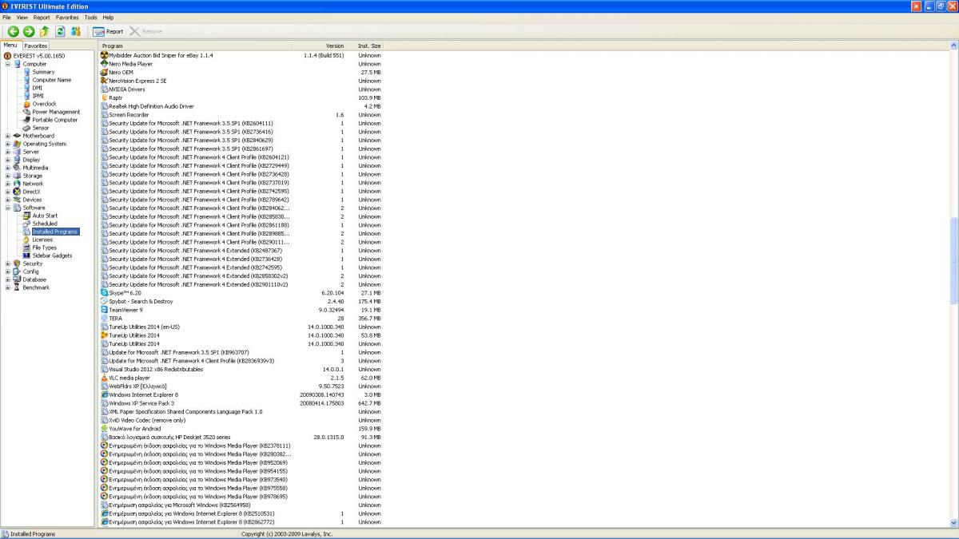
Task: Click the Mybidder Auction Bid Sniper icon
Action: (104, 55)
